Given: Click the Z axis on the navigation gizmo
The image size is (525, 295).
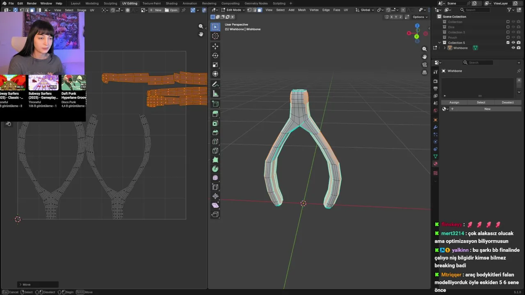Looking at the screenshot, I should pos(417,26).
